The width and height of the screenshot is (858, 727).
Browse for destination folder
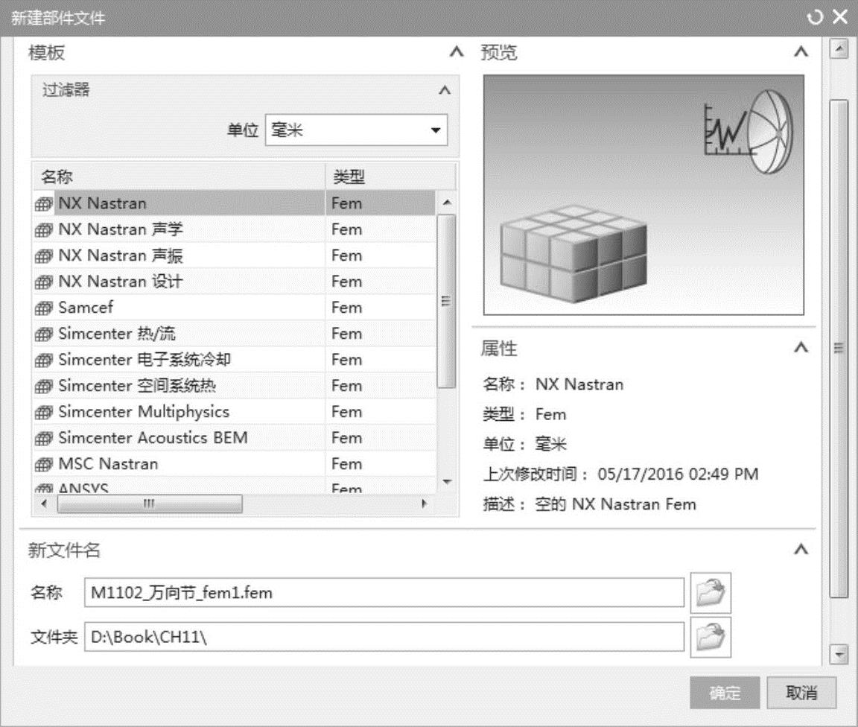click(x=711, y=637)
